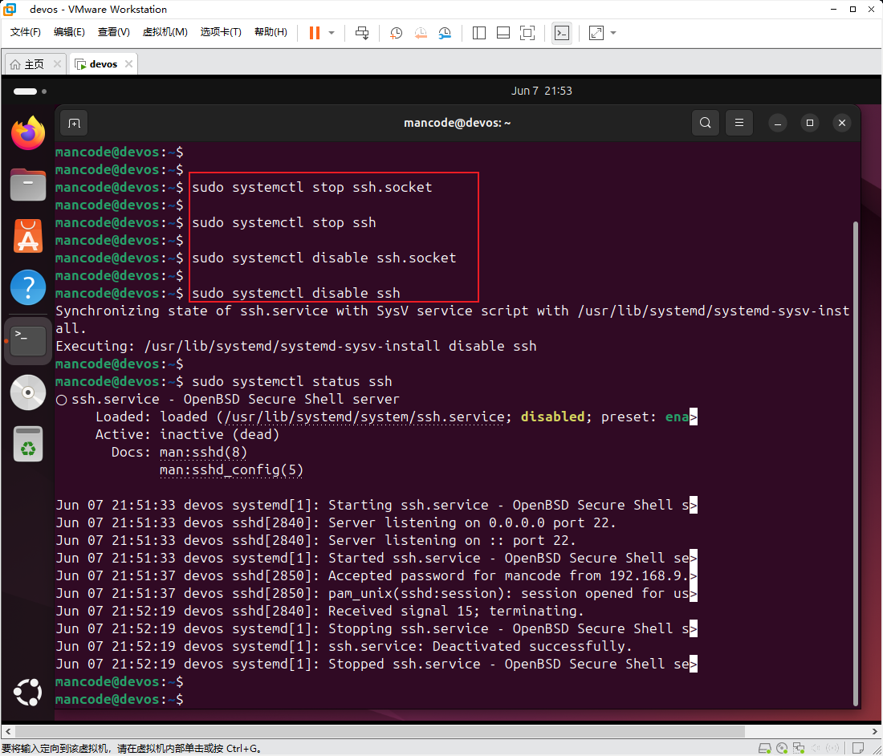Open the 虚拟机(M) menu

pyautogui.click(x=165, y=32)
